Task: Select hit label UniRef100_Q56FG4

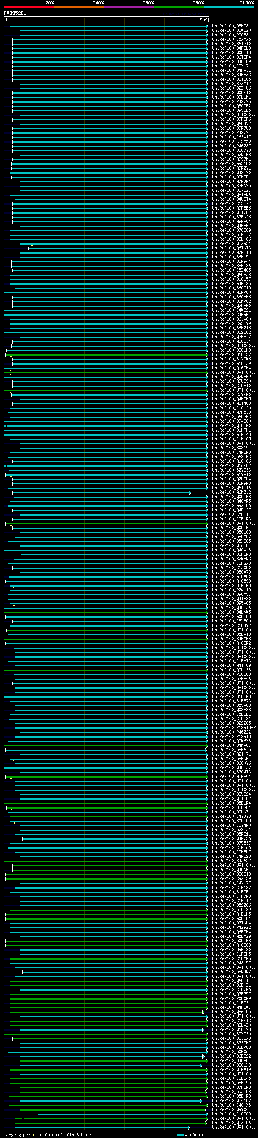Action: pos(231,546)
